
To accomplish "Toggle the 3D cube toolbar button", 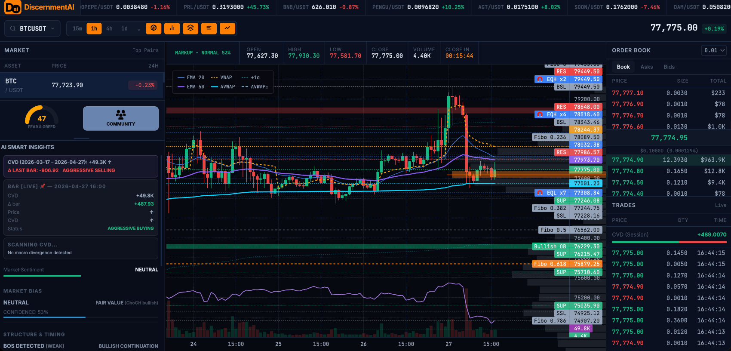I will point(154,28).
